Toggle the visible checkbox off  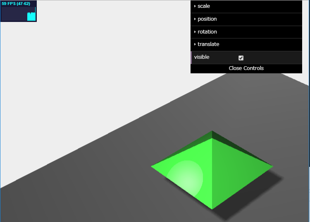pos(241,58)
